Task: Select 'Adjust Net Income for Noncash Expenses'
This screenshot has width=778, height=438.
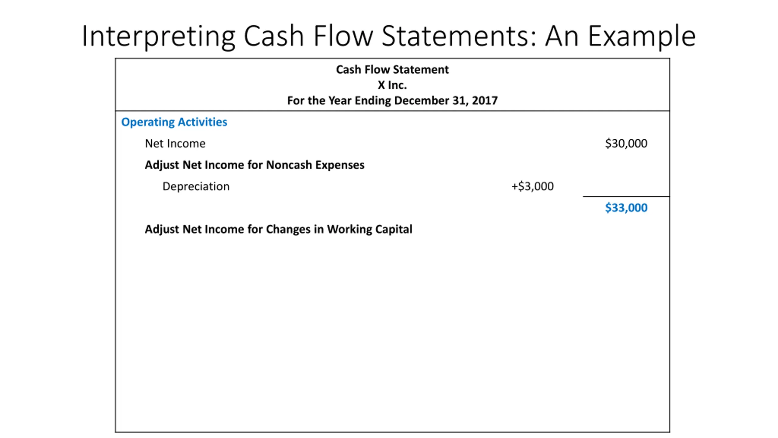Action: pos(254,165)
